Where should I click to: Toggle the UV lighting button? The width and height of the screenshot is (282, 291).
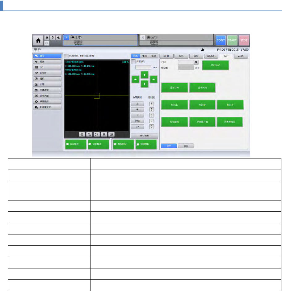point(137,127)
